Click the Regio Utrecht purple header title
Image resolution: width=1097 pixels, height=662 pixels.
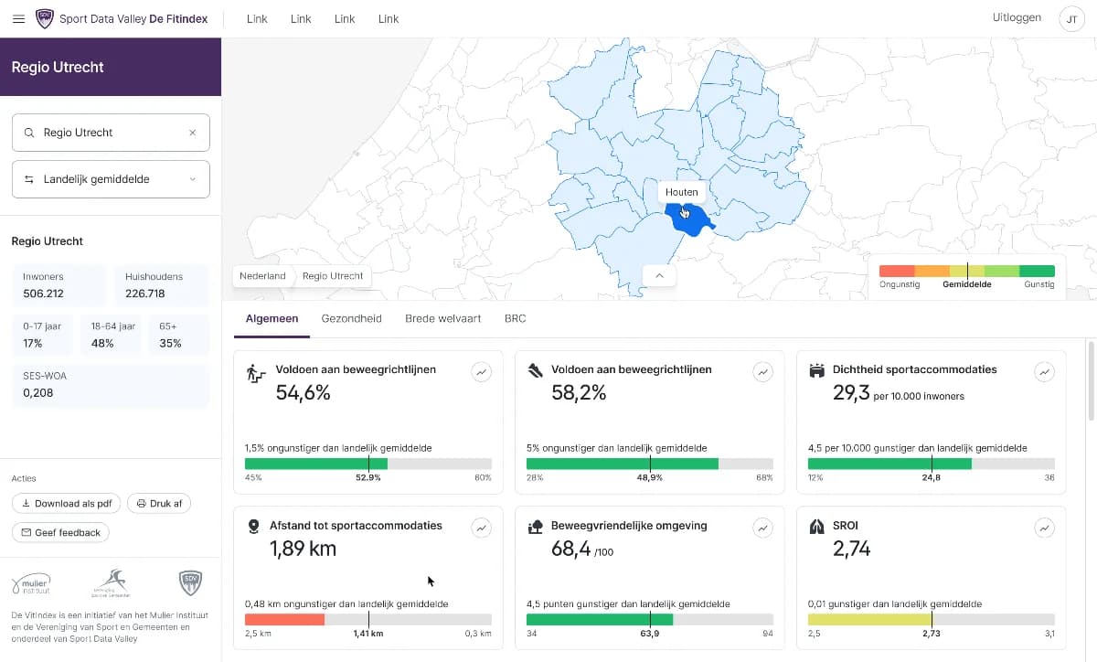coord(58,67)
